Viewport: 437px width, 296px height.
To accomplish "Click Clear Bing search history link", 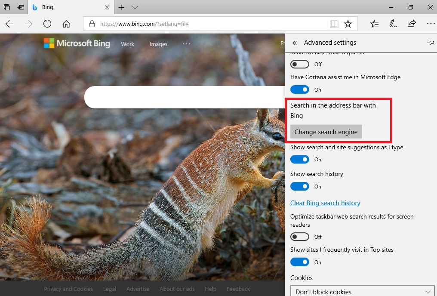I will [x=325, y=203].
